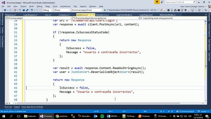
Task: Click the feedback icon beside Quick Launch
Action: (162, 2)
